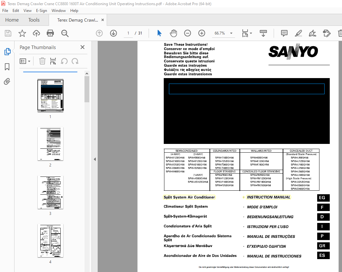The height and width of the screenshot is (272, 342).
Task: Close the Page Thumbnails panel
Action: click(83, 47)
